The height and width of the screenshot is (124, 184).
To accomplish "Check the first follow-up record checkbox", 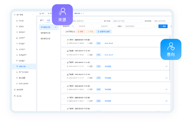I will point(64,41).
